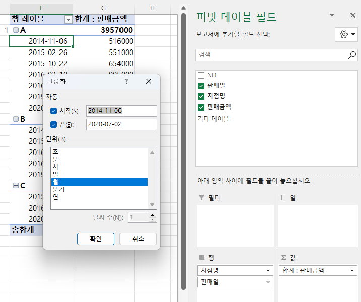
Task: Click the search magnifier icon in field list
Action: pyautogui.click(x=352, y=55)
